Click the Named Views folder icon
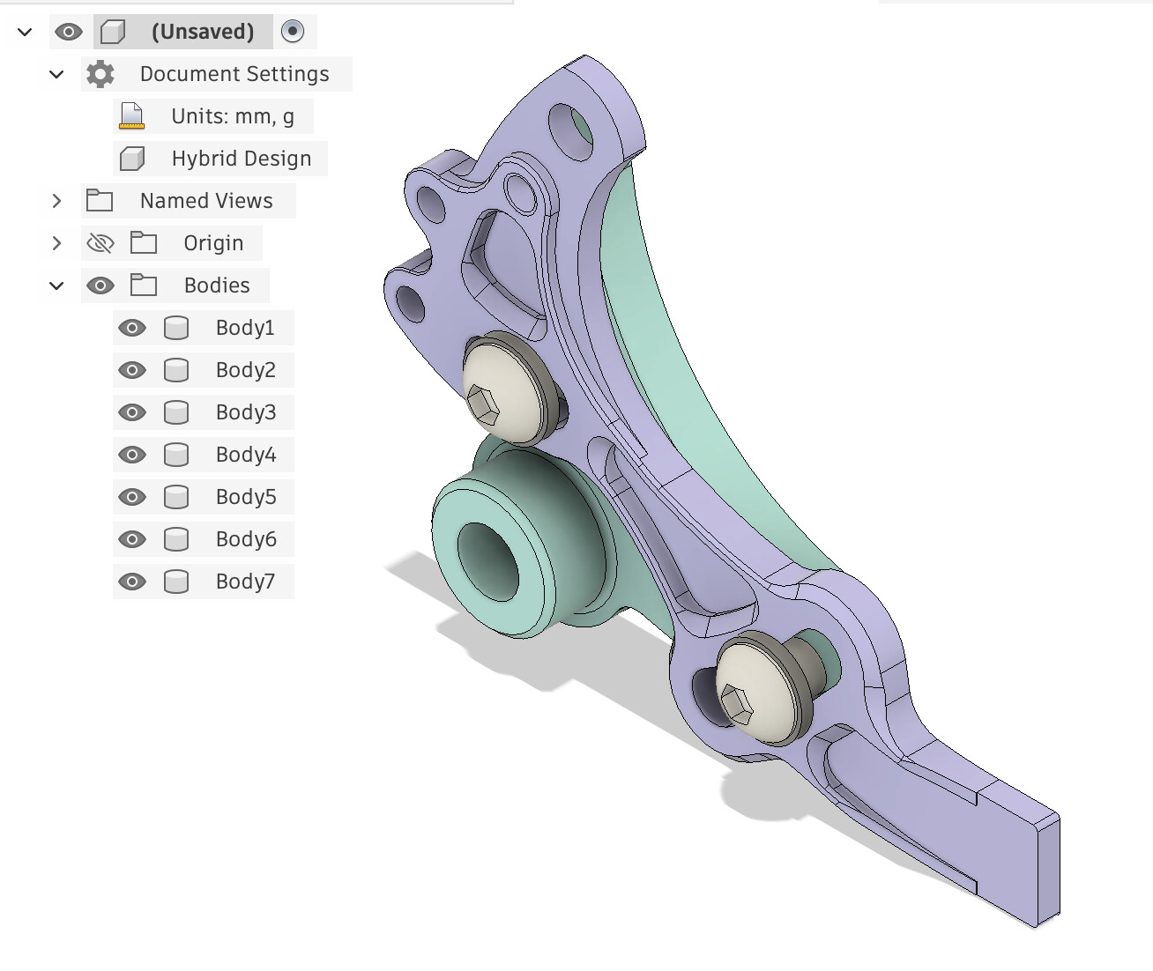 [x=100, y=201]
